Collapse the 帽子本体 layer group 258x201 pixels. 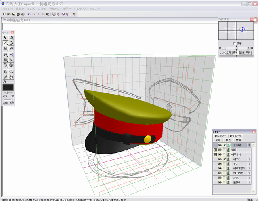pos(215,155)
